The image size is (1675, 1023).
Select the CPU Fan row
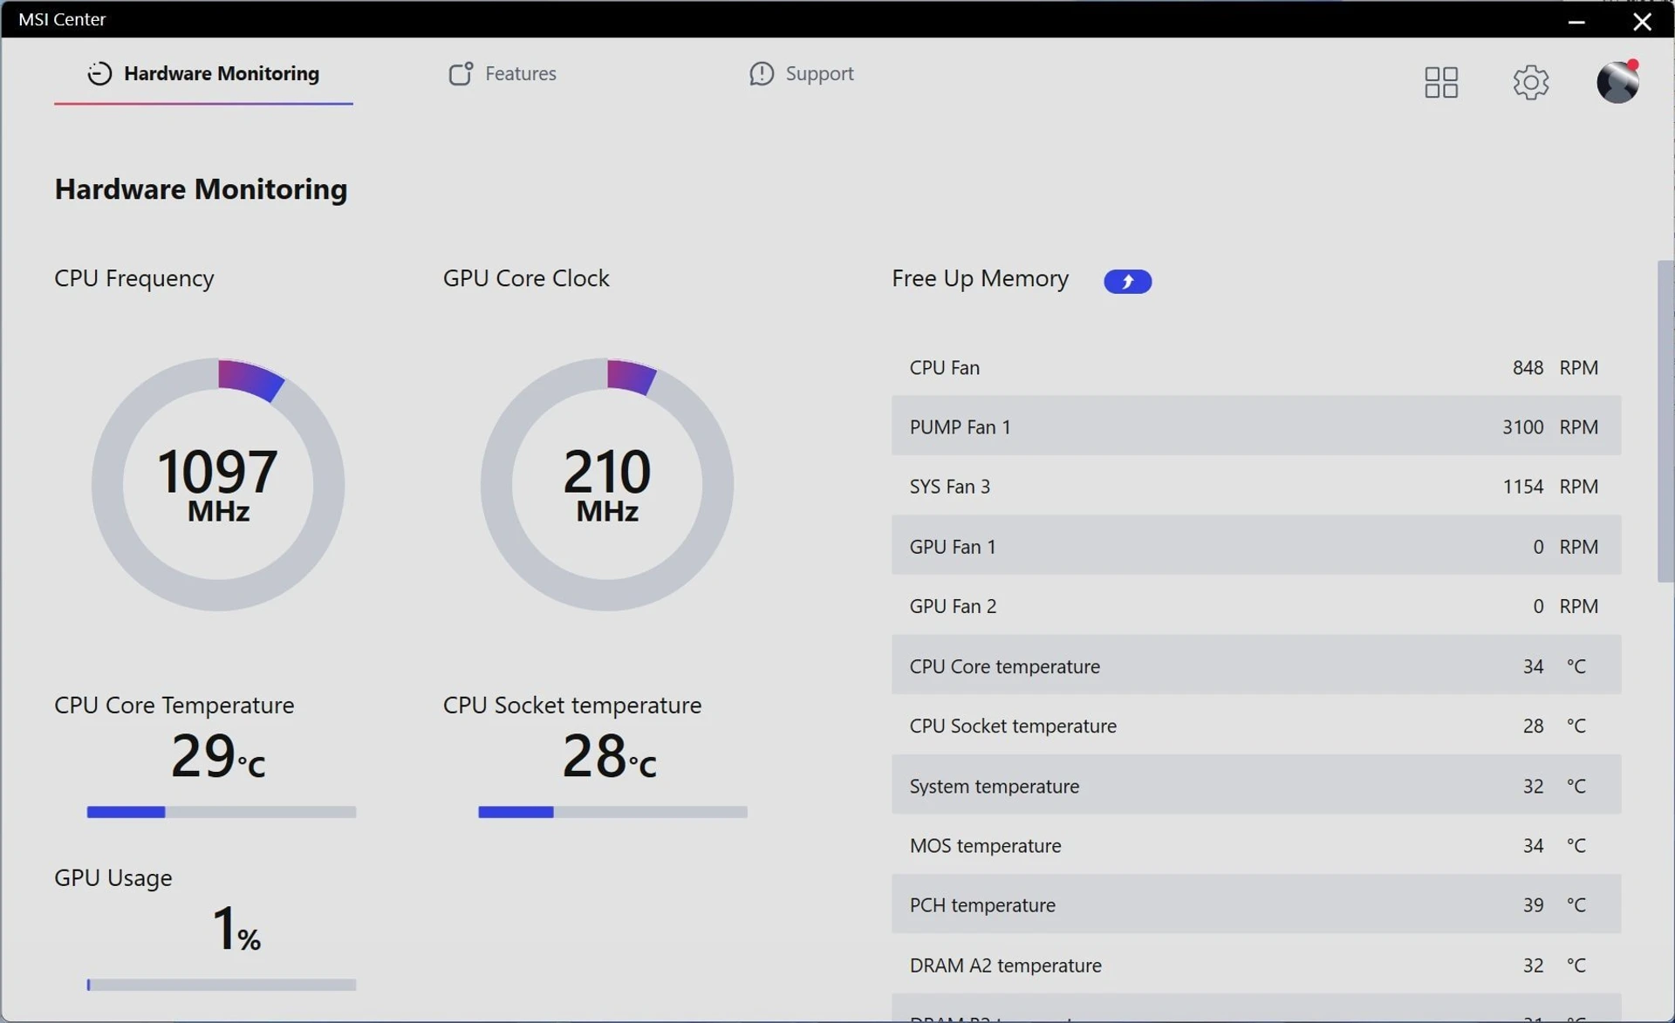click(x=1256, y=367)
